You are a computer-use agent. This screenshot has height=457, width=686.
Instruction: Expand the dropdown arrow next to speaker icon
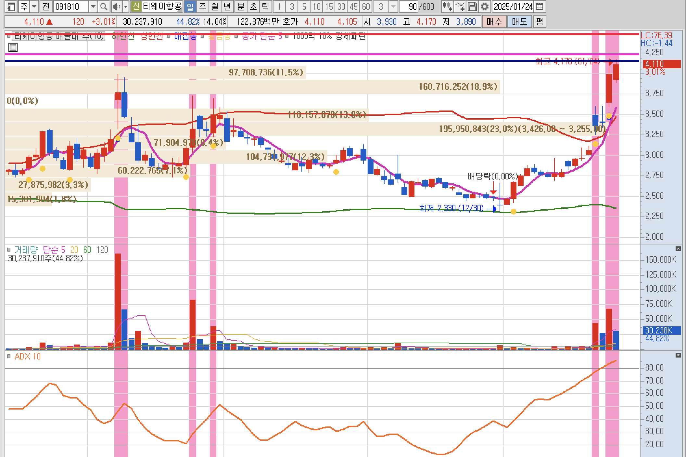pyautogui.click(x=125, y=7)
